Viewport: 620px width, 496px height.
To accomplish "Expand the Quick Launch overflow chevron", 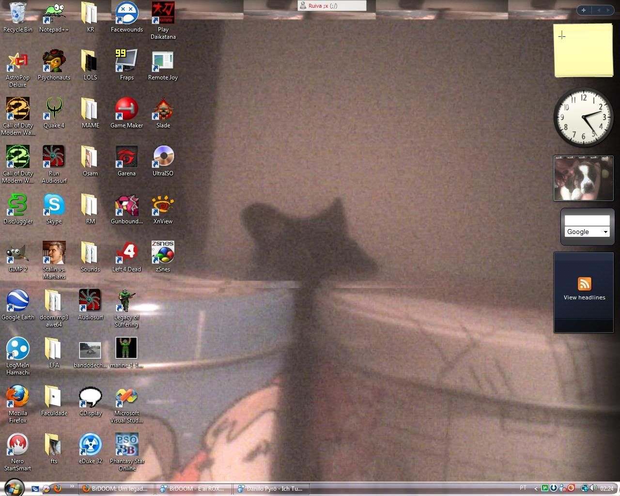I will click(x=72, y=486).
